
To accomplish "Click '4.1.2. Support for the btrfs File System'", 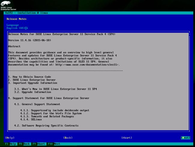I will [51, 114].
